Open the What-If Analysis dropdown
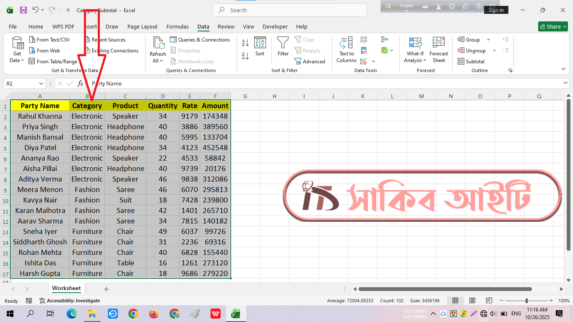The image size is (573, 322). click(x=415, y=49)
